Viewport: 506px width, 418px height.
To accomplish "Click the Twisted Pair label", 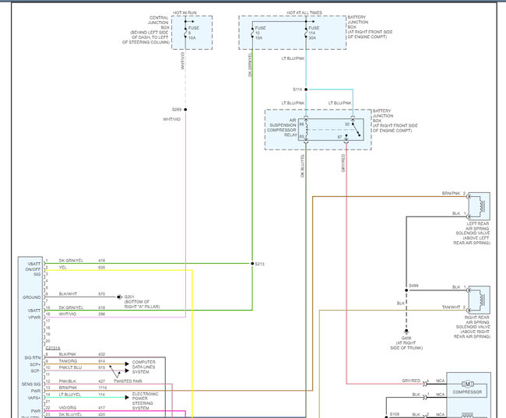I will [128, 381].
